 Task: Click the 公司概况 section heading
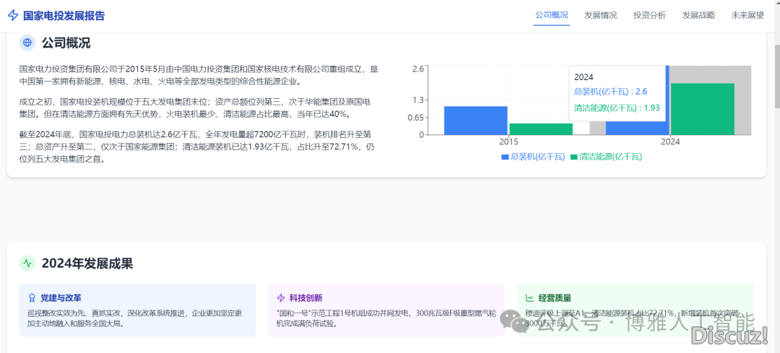(x=66, y=43)
